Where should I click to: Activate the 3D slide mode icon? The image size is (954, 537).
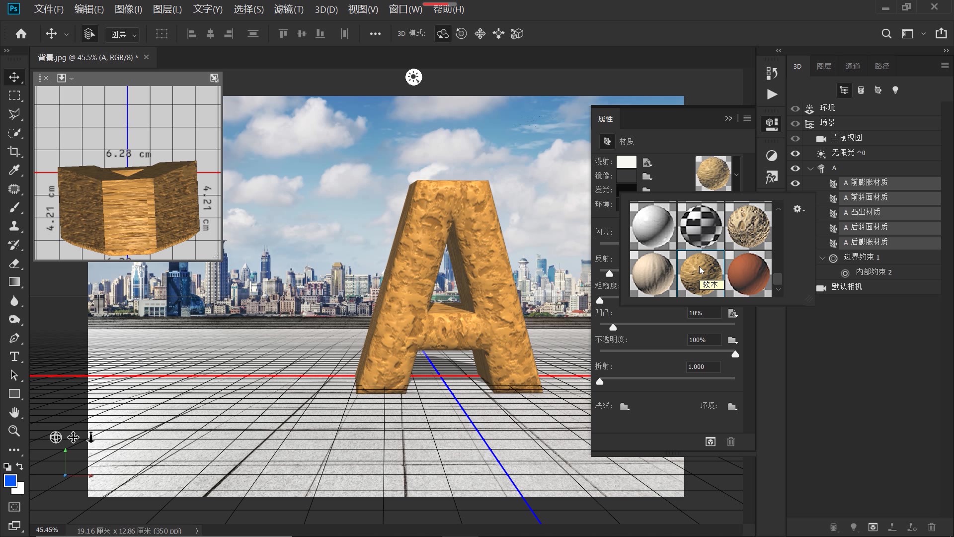[498, 33]
